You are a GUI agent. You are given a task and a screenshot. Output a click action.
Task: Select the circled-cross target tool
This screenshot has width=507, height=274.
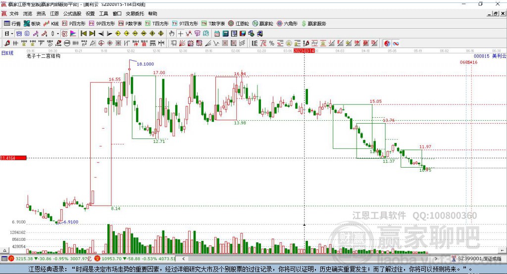pos(101,43)
